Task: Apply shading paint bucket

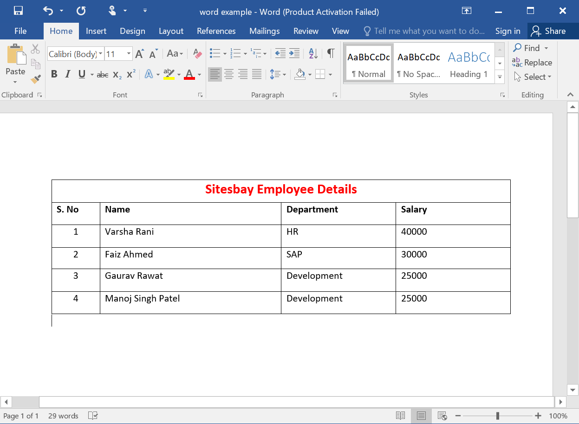Action: coord(300,74)
